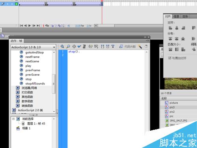Click the Auto format icon

coord(84,46)
